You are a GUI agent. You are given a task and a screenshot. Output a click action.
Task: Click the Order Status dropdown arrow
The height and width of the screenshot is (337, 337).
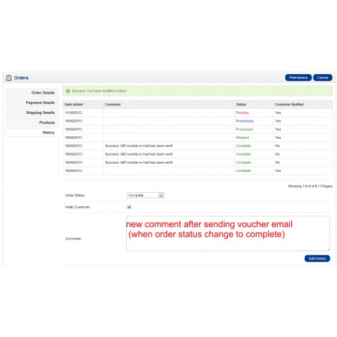161,195
